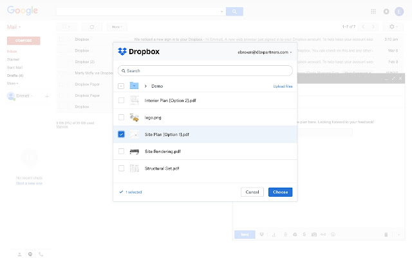The width and height of the screenshot is (412, 258).
Task: Insert files using Google Drive icon
Action: tap(295, 234)
